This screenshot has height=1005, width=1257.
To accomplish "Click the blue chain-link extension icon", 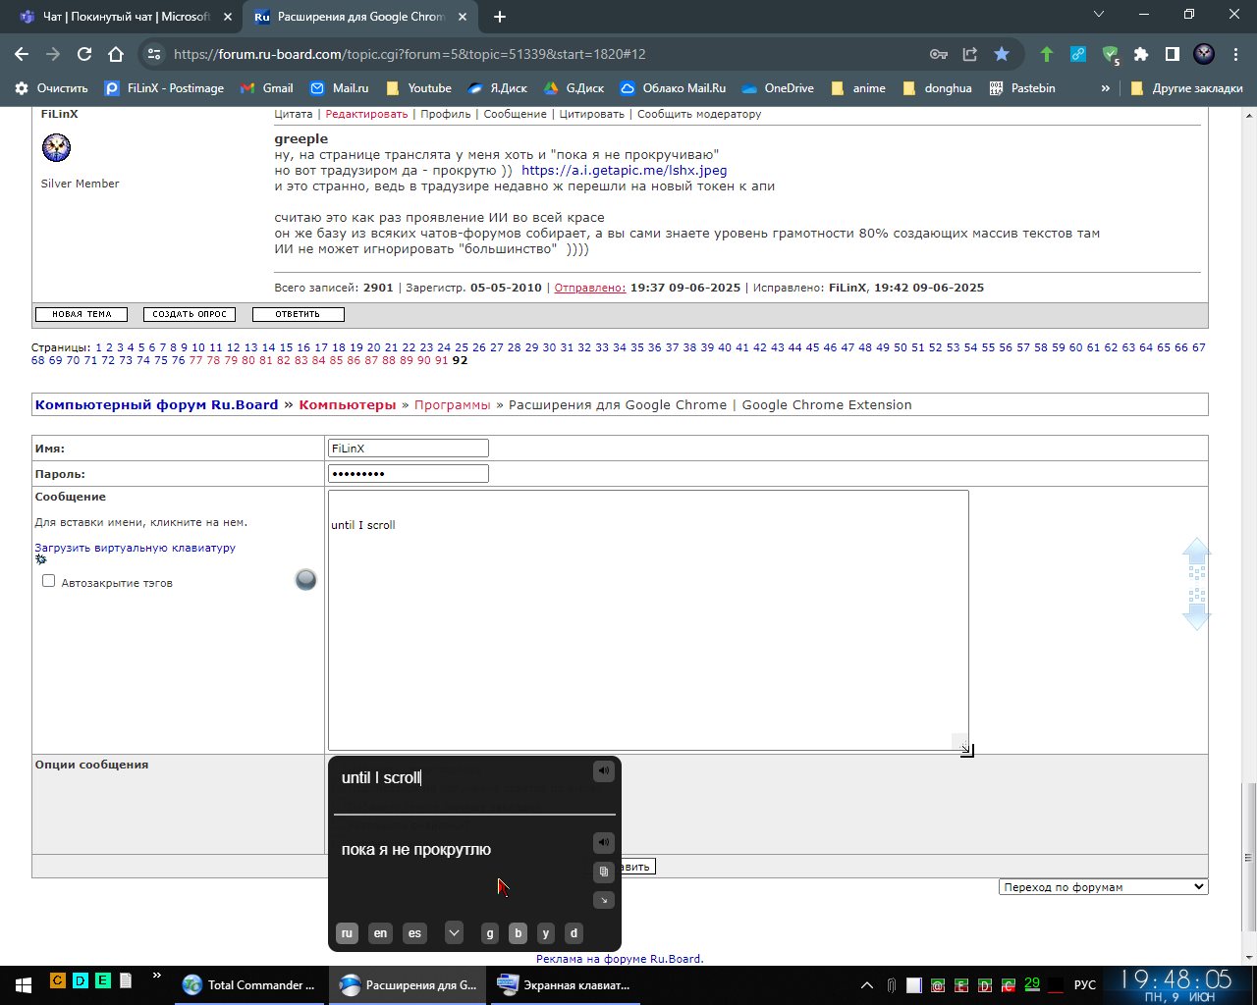I will pyautogui.click(x=1078, y=54).
